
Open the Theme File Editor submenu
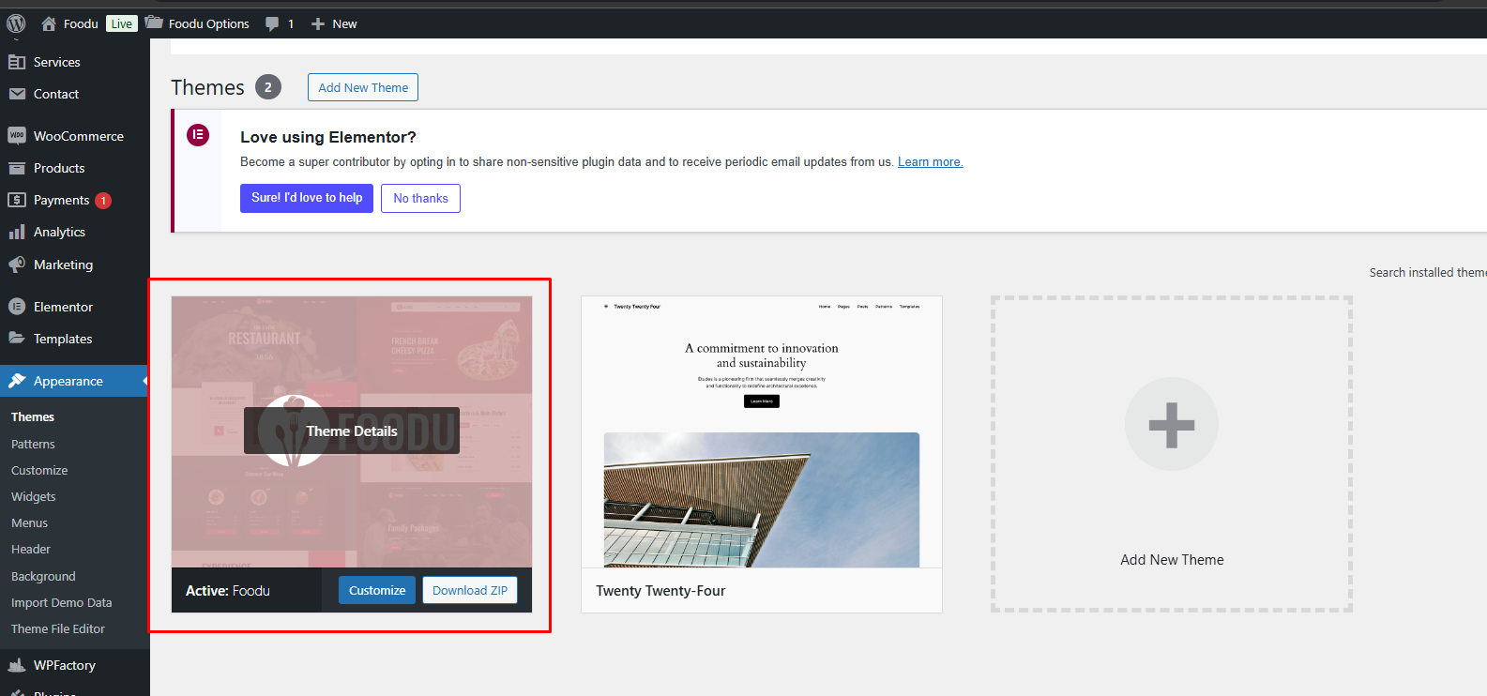coord(58,628)
